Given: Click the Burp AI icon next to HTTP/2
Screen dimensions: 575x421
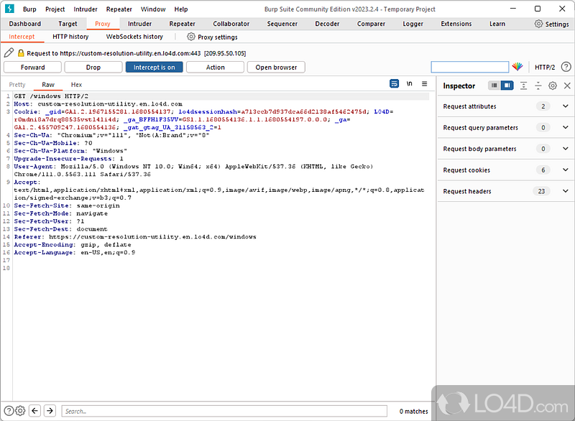Looking at the screenshot, I should tap(518, 67).
